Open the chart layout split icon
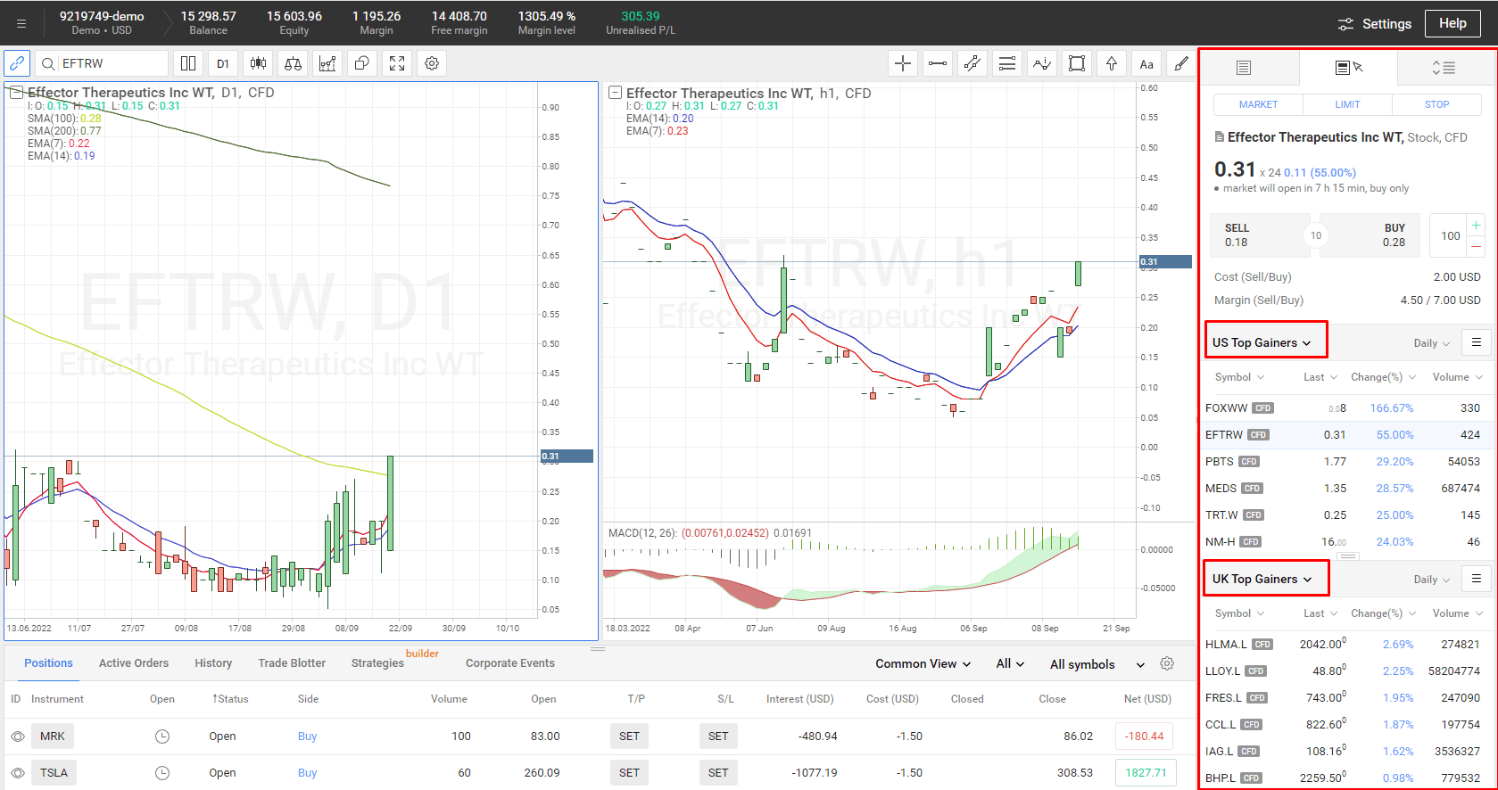Screen dimensions: 1498x790 [188, 63]
